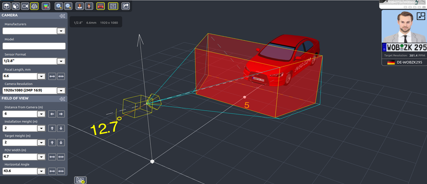
Task: Expand the Camera Resolution dropdown
Action: click(61, 91)
